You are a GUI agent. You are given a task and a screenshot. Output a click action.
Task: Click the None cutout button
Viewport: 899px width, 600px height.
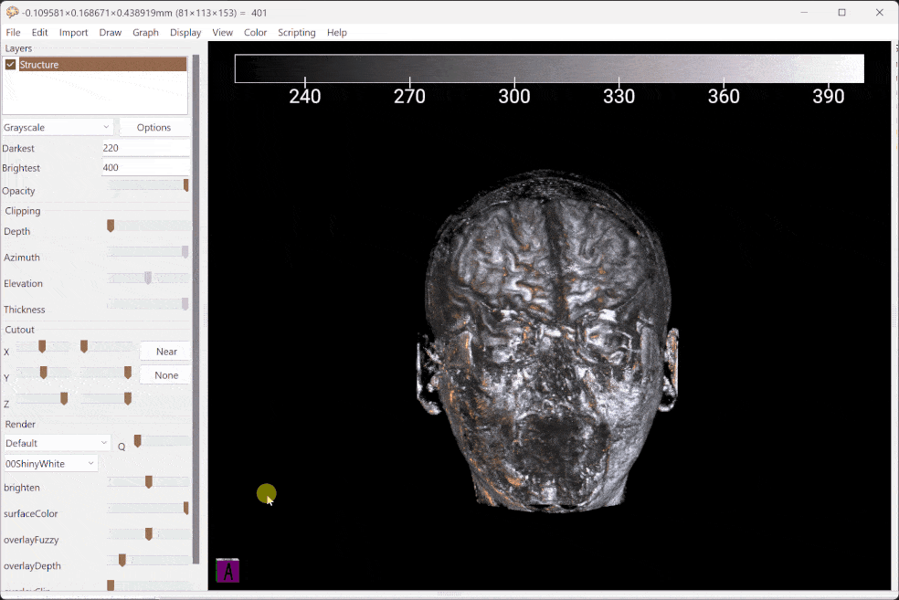pos(166,375)
